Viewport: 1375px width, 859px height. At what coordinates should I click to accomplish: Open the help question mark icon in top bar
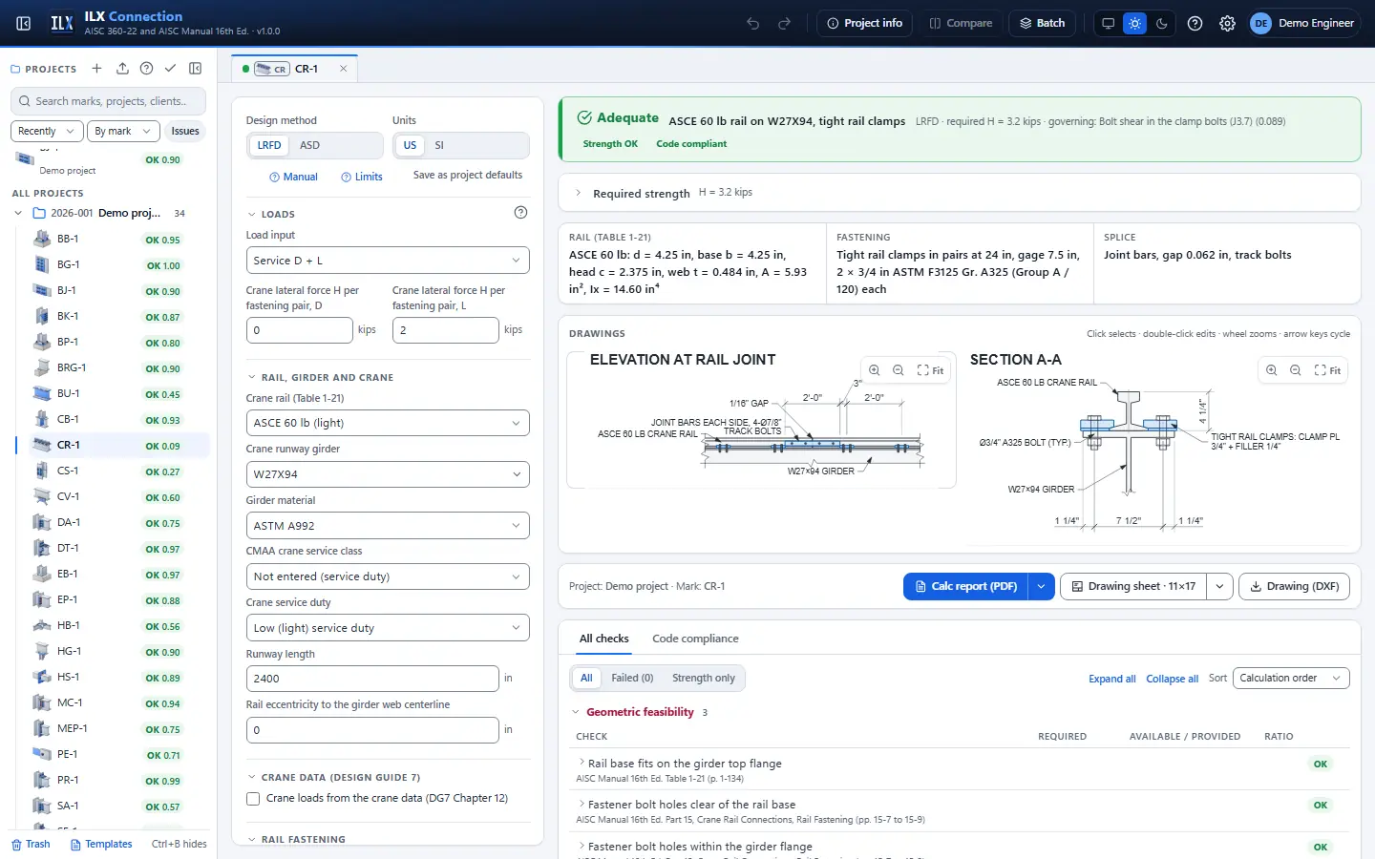1195,24
